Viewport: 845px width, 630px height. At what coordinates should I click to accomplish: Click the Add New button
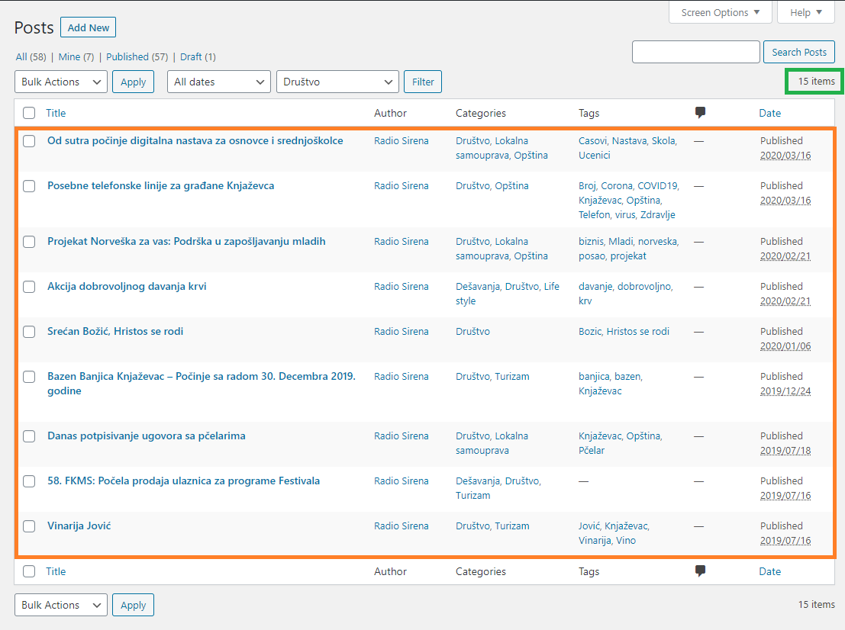(88, 27)
